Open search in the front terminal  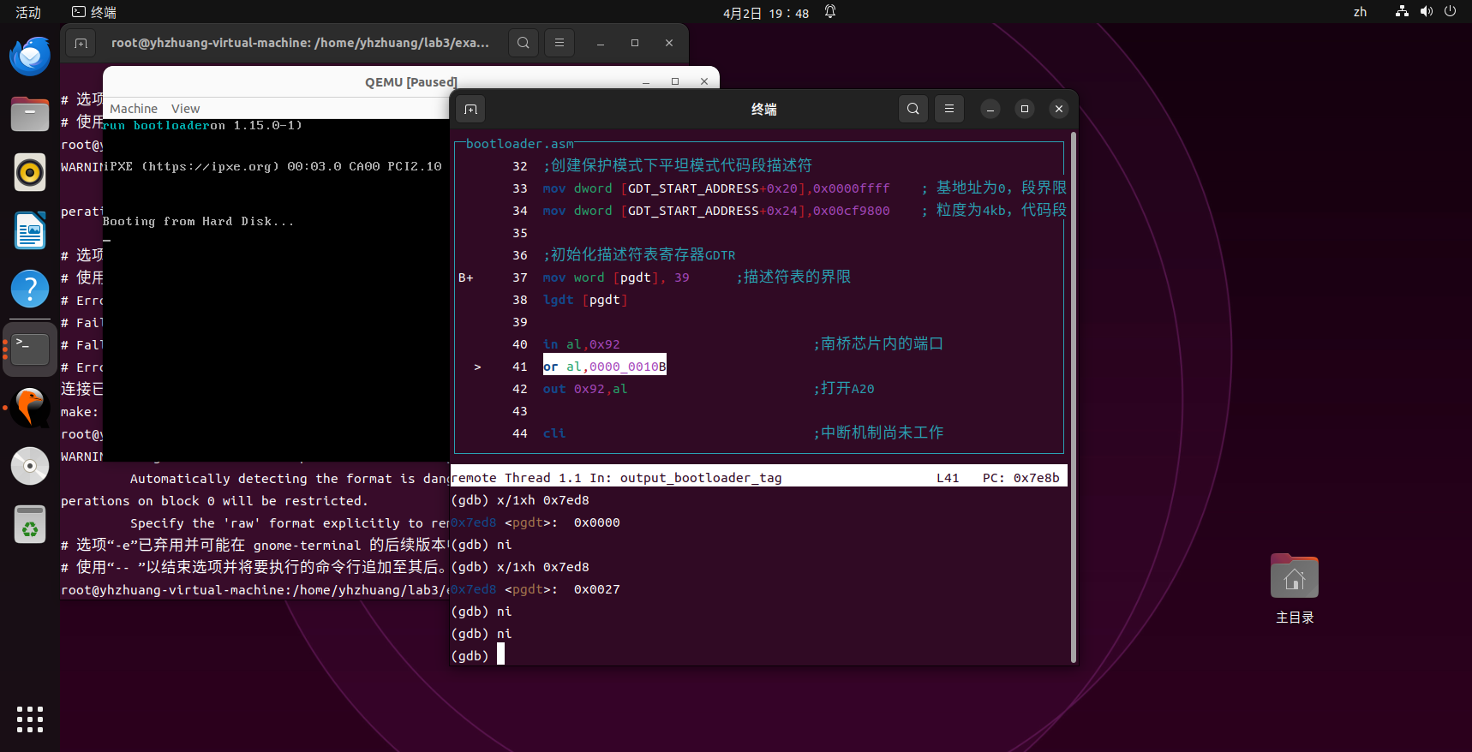tap(913, 109)
